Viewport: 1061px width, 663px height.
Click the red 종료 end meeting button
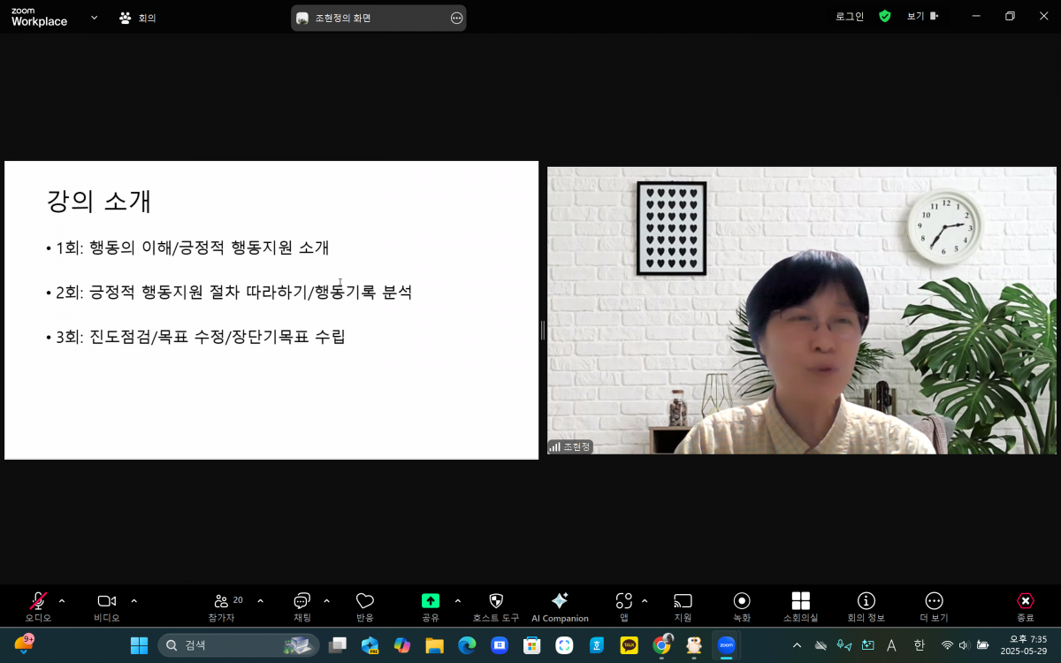(x=1025, y=602)
